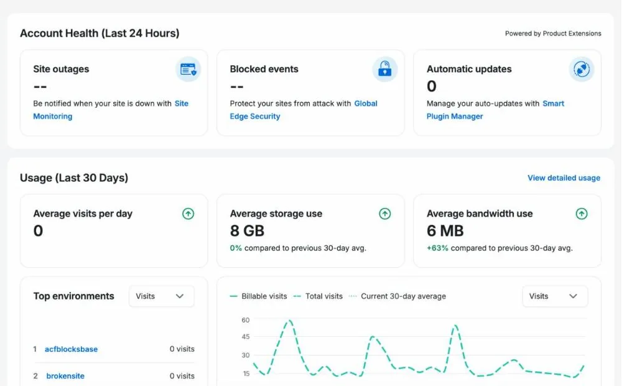Click the 0% storage change value
Image resolution: width=622 pixels, height=386 pixels.
coord(236,248)
